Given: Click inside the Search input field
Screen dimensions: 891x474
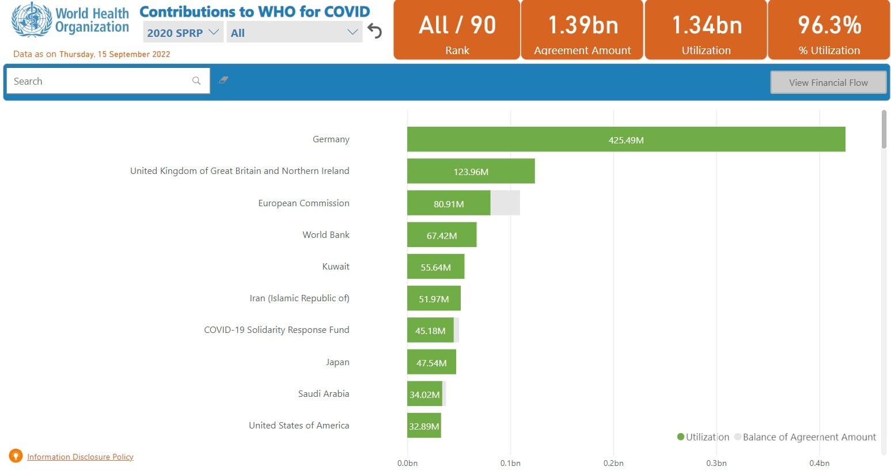Looking at the screenshot, I should [108, 81].
